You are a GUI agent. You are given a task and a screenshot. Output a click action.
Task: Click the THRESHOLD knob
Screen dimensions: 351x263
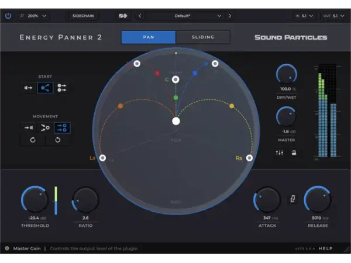(x=35, y=199)
